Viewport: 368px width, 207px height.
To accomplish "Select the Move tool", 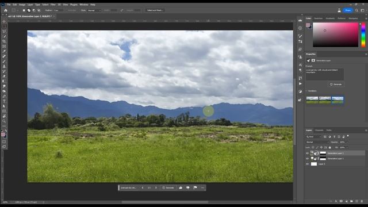I will (4, 21).
